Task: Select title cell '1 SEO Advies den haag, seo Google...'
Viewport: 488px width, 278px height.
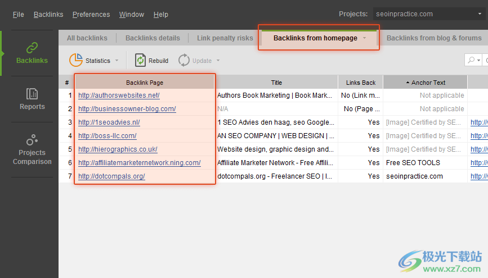Action: (x=276, y=122)
